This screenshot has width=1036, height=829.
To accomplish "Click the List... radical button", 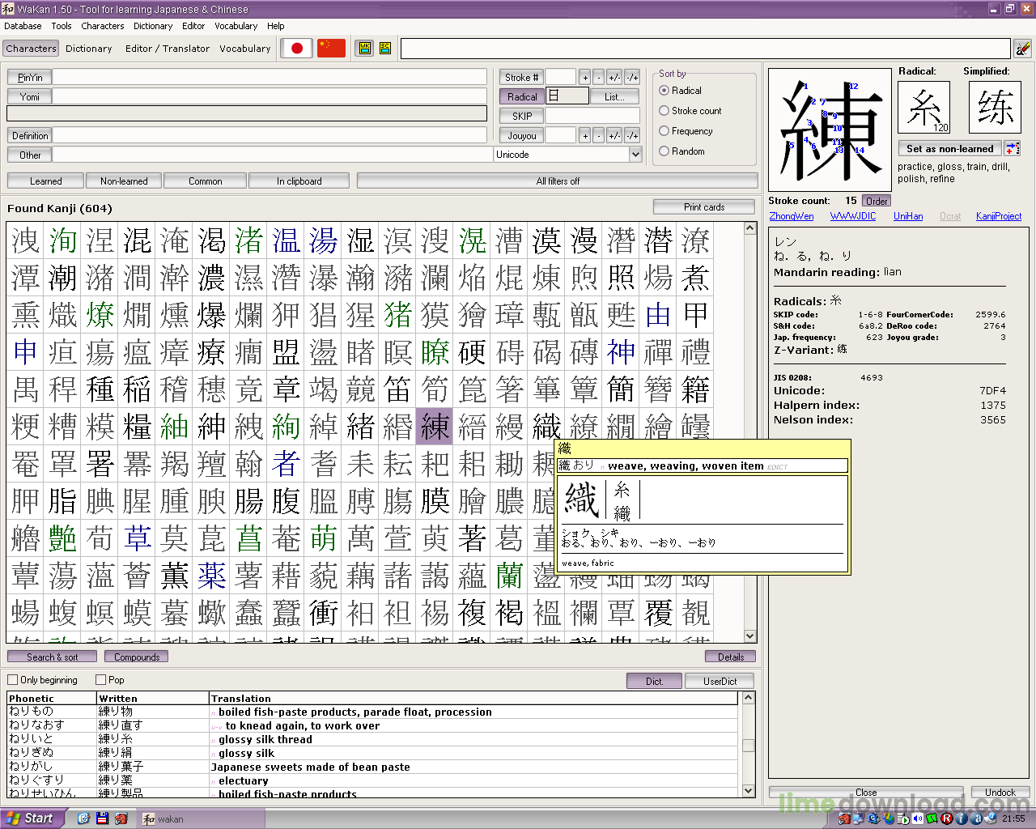I will point(615,96).
